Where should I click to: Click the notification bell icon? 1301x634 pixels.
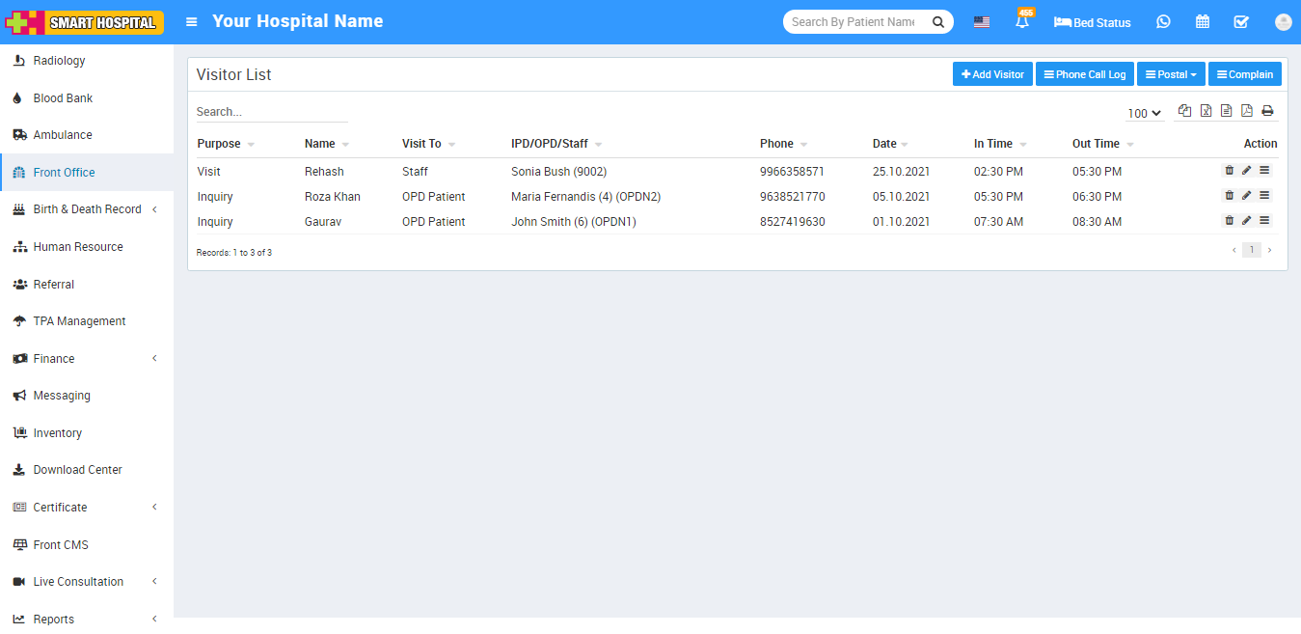1022,22
